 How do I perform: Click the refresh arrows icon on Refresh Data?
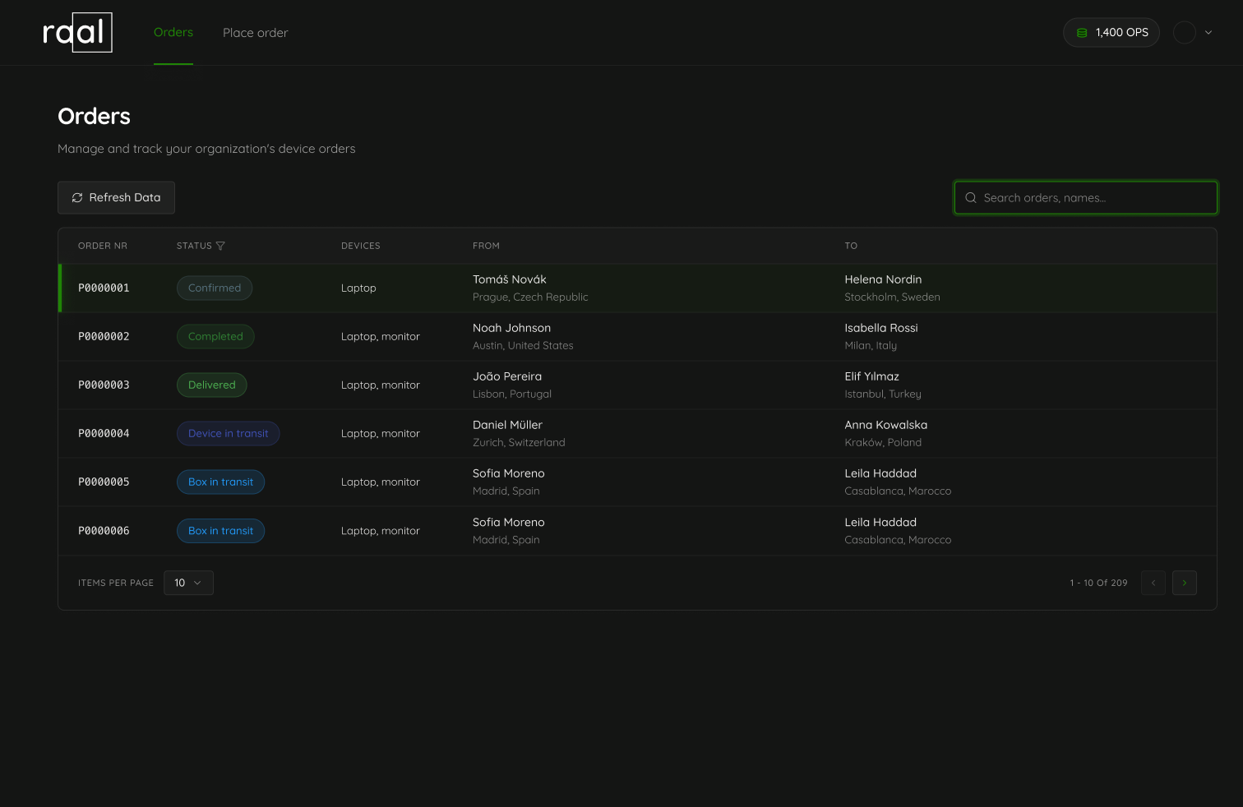(x=76, y=197)
